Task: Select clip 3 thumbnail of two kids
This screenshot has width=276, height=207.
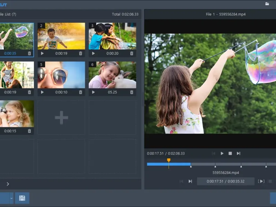Action: coord(112,36)
